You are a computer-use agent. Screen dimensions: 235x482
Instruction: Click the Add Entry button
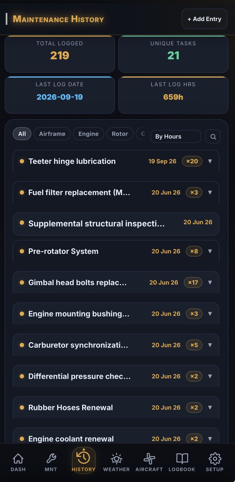tap(205, 19)
